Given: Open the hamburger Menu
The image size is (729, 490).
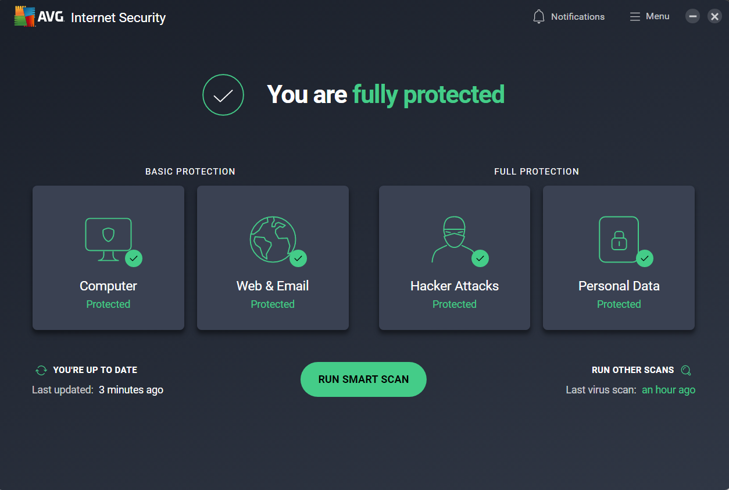Looking at the screenshot, I should [x=649, y=16].
